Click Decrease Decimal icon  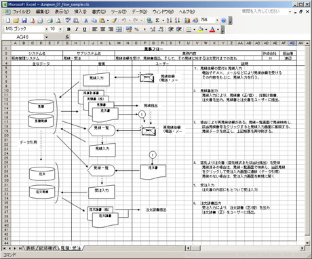pos(161,29)
